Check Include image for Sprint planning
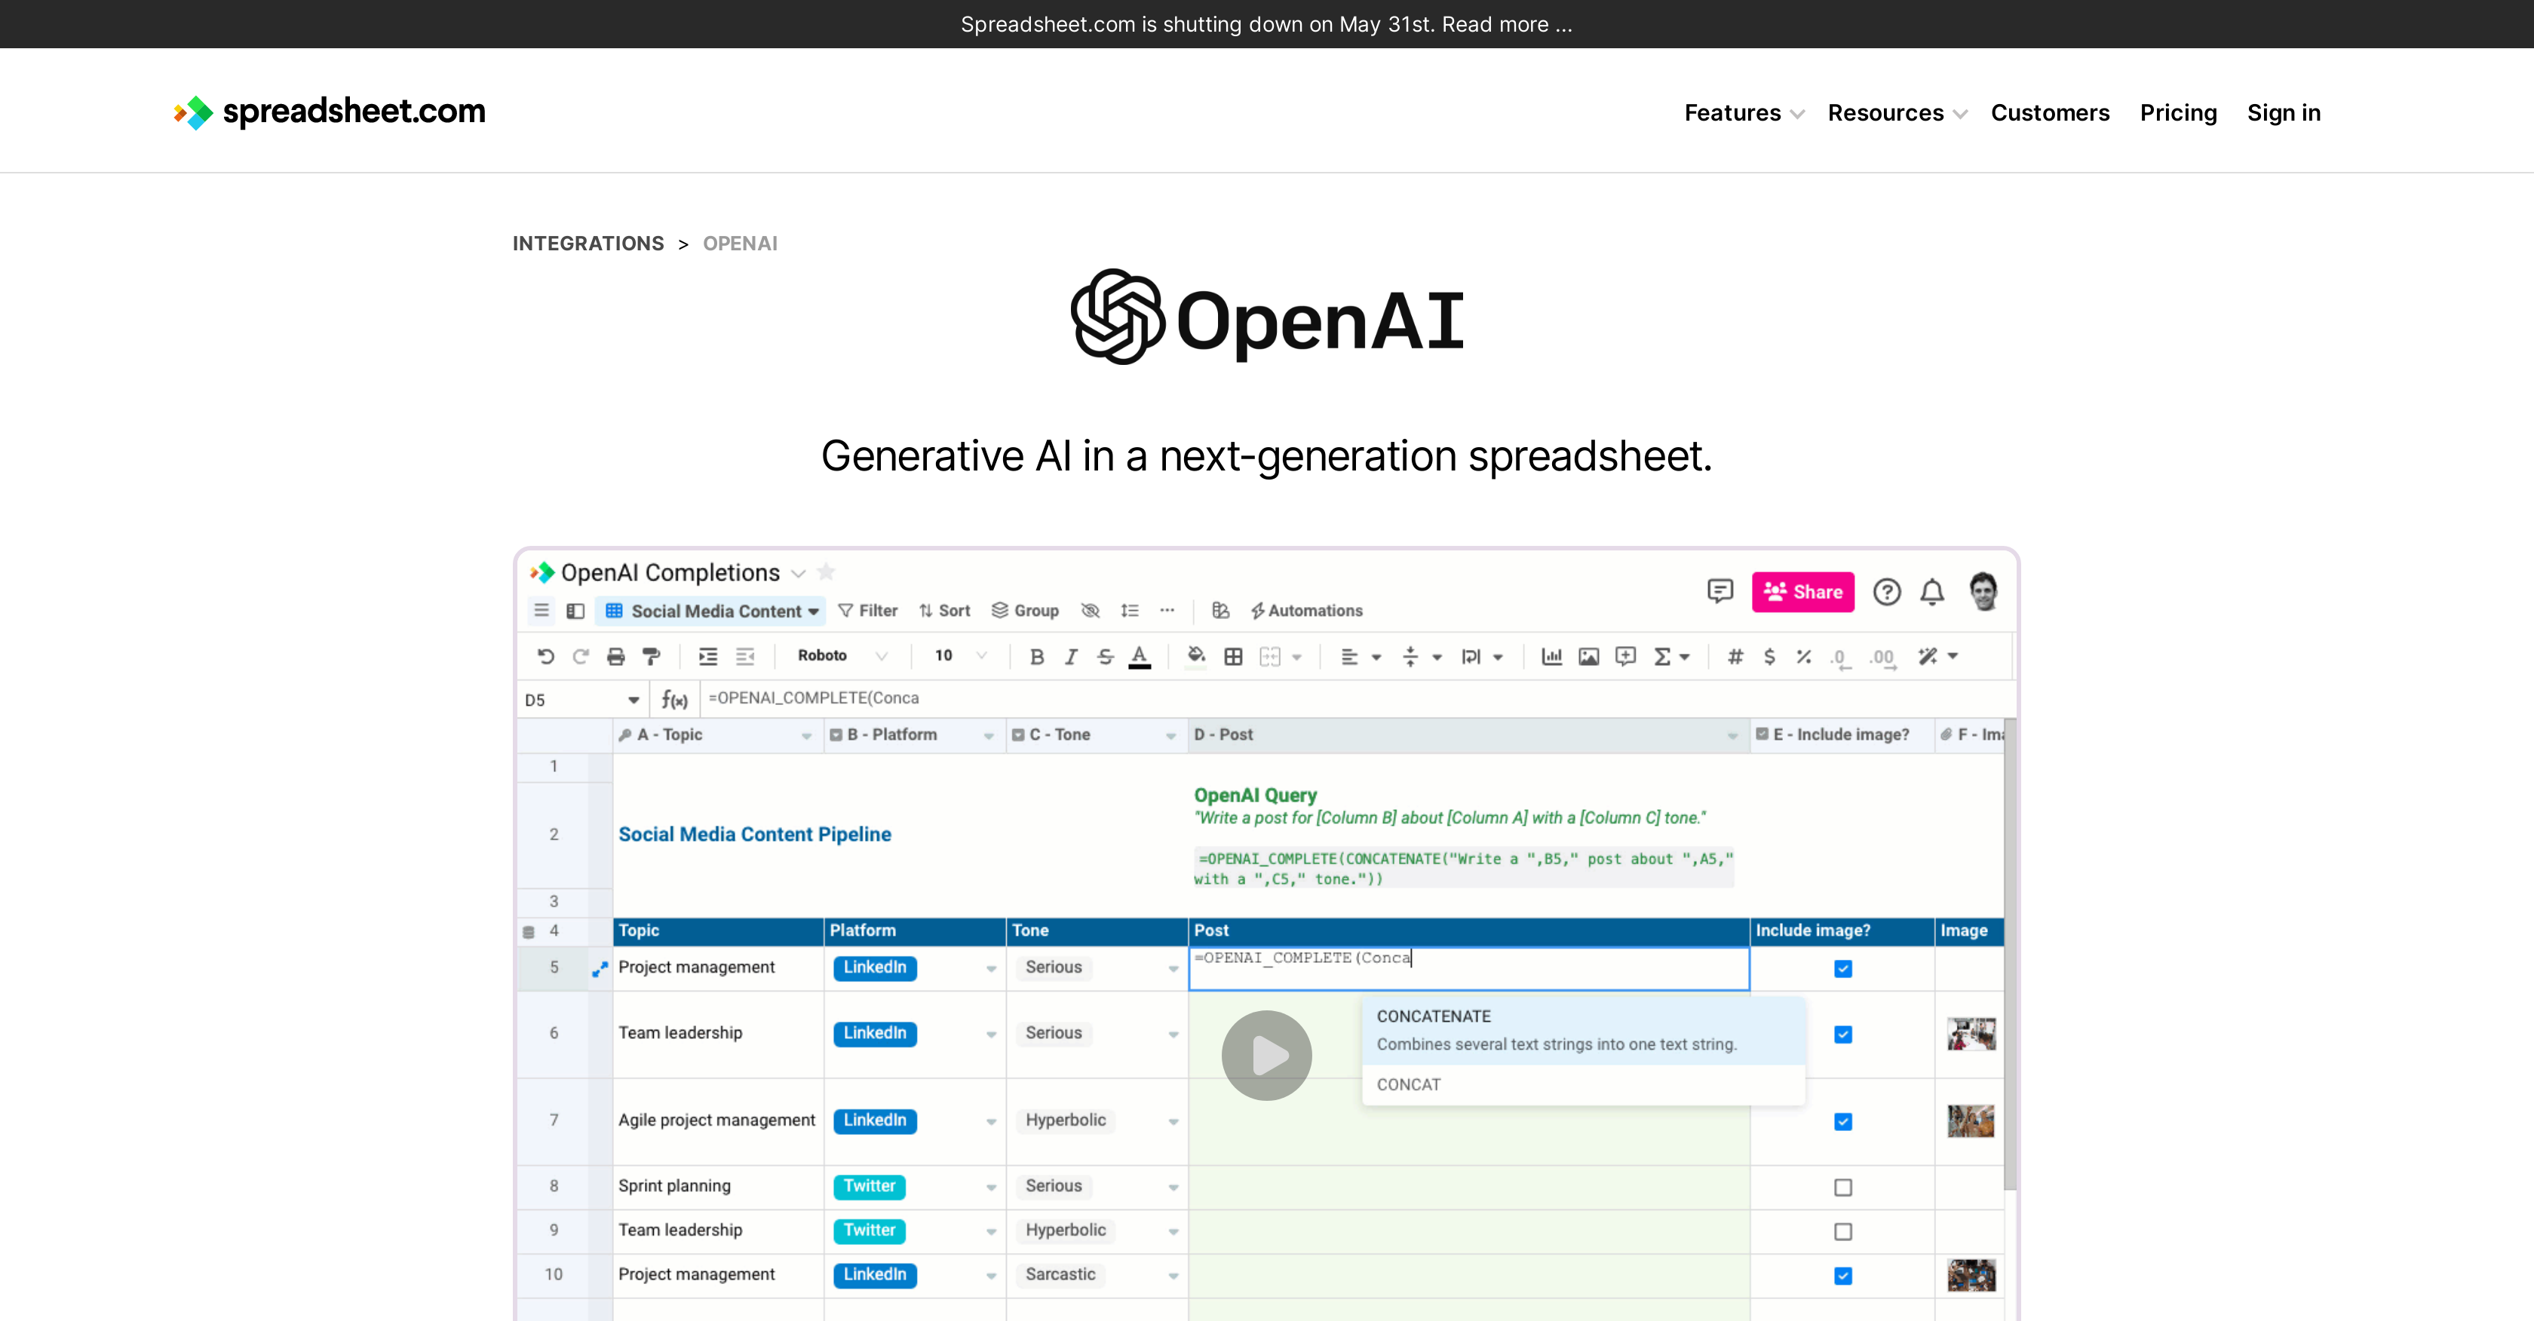 coord(1843,1188)
